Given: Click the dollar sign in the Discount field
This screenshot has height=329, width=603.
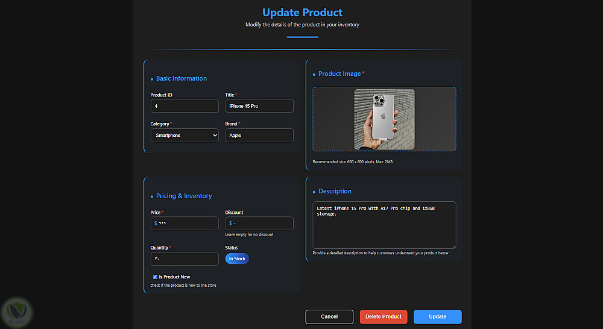Looking at the screenshot, I should click(230, 224).
